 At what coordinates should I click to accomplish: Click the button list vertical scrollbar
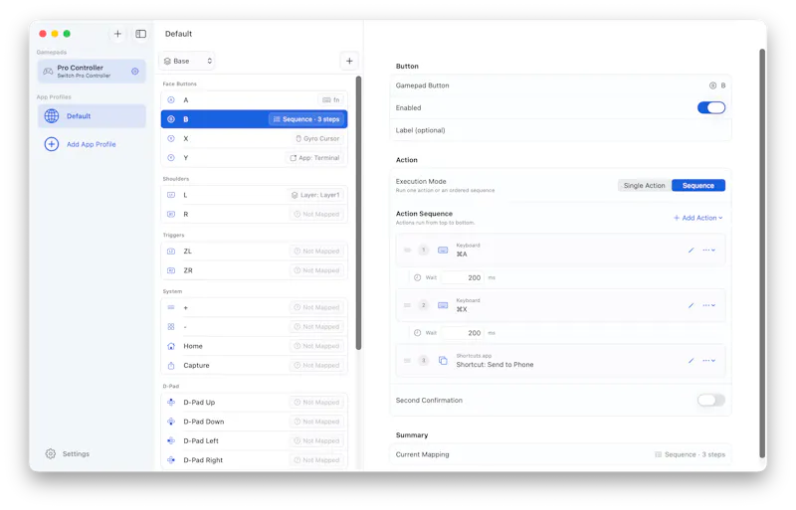(358, 213)
